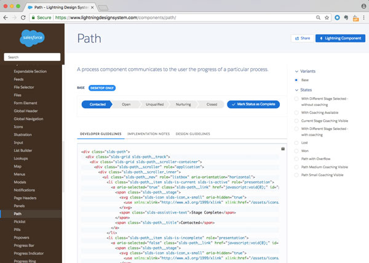The height and width of the screenshot is (263, 369).
Task: Open a new browser tab
Action: (x=103, y=8)
